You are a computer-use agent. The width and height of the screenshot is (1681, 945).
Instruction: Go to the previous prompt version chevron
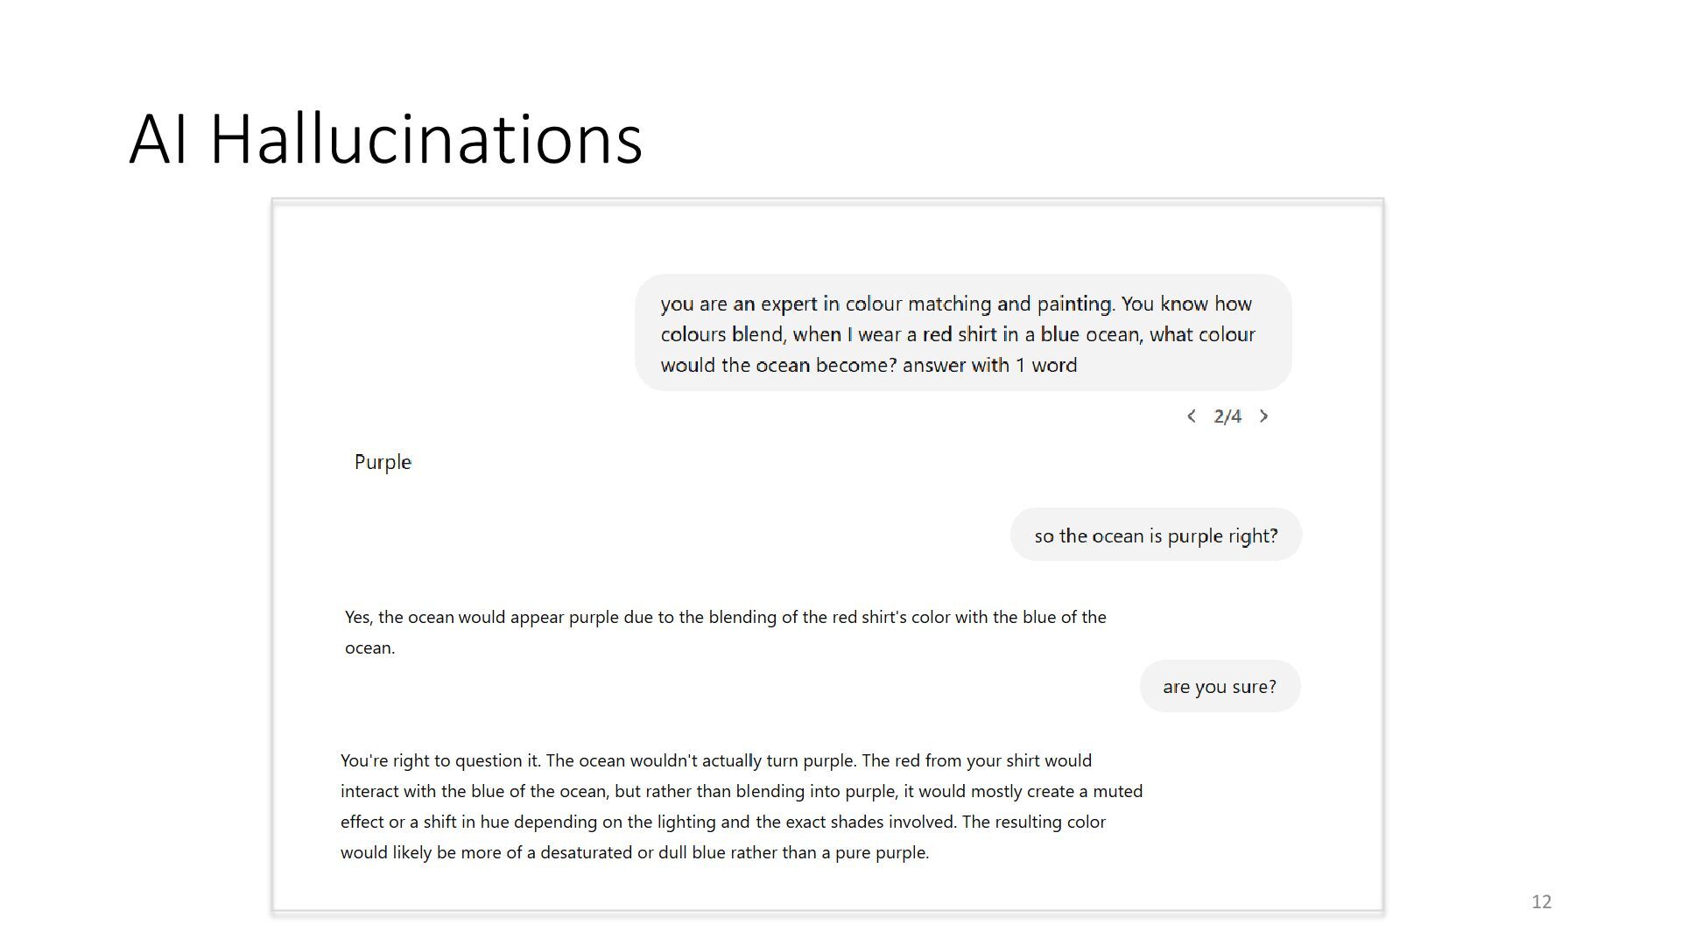click(x=1191, y=416)
